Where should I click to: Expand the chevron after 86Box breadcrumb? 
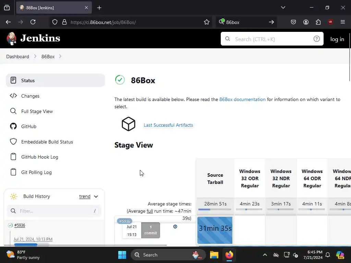pyautogui.click(x=60, y=57)
